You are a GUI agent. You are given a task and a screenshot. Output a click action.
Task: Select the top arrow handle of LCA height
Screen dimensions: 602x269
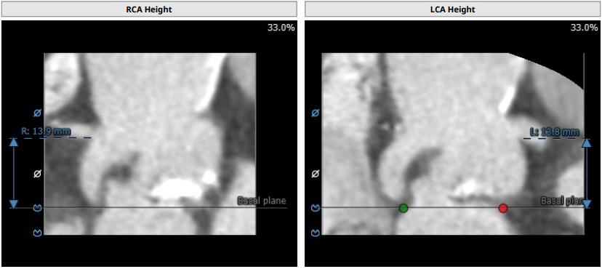coord(586,142)
